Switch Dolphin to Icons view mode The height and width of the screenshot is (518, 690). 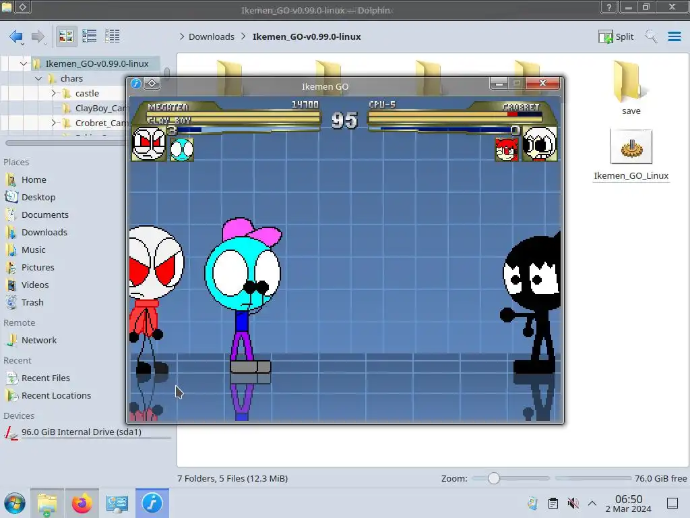click(x=66, y=36)
